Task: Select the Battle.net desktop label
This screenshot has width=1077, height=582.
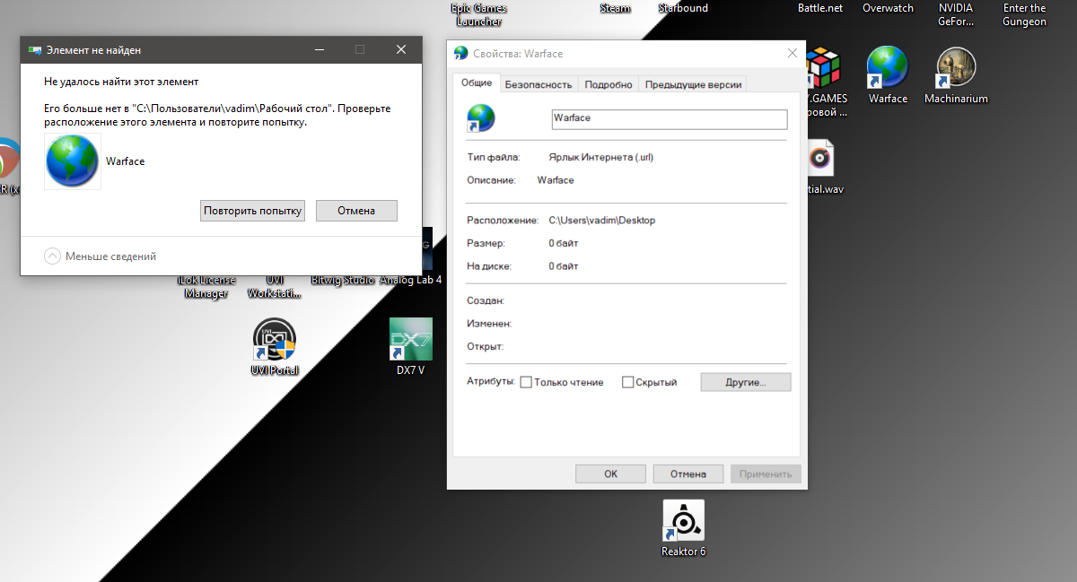Action: click(820, 8)
